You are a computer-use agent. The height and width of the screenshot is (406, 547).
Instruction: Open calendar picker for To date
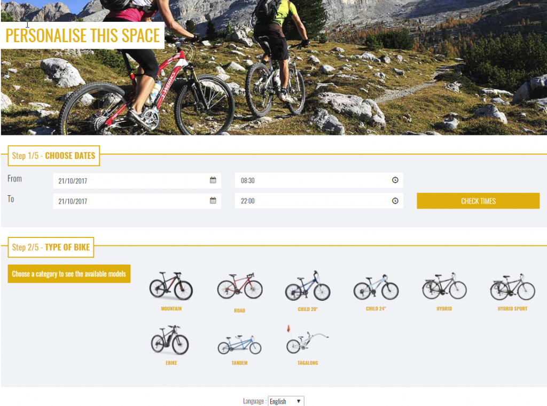pyautogui.click(x=213, y=201)
